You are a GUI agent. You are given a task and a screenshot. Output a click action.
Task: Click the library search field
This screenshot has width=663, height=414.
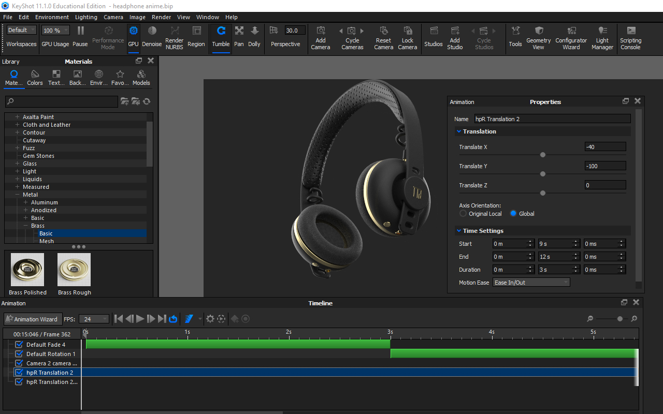coord(62,101)
